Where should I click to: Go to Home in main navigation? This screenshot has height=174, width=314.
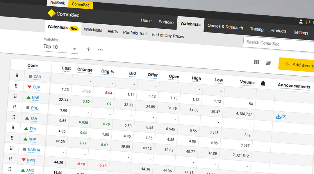pos(146,21)
